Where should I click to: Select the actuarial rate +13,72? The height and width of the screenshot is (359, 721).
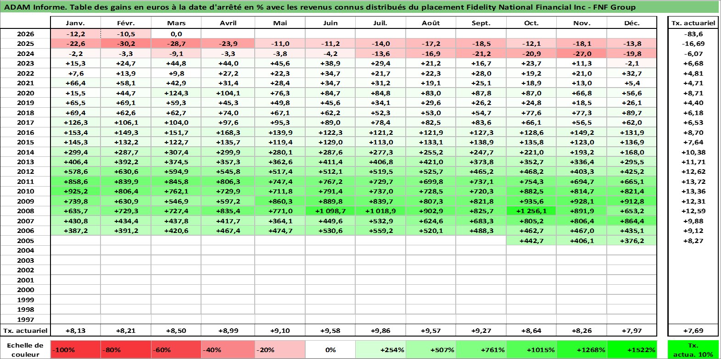point(693,182)
